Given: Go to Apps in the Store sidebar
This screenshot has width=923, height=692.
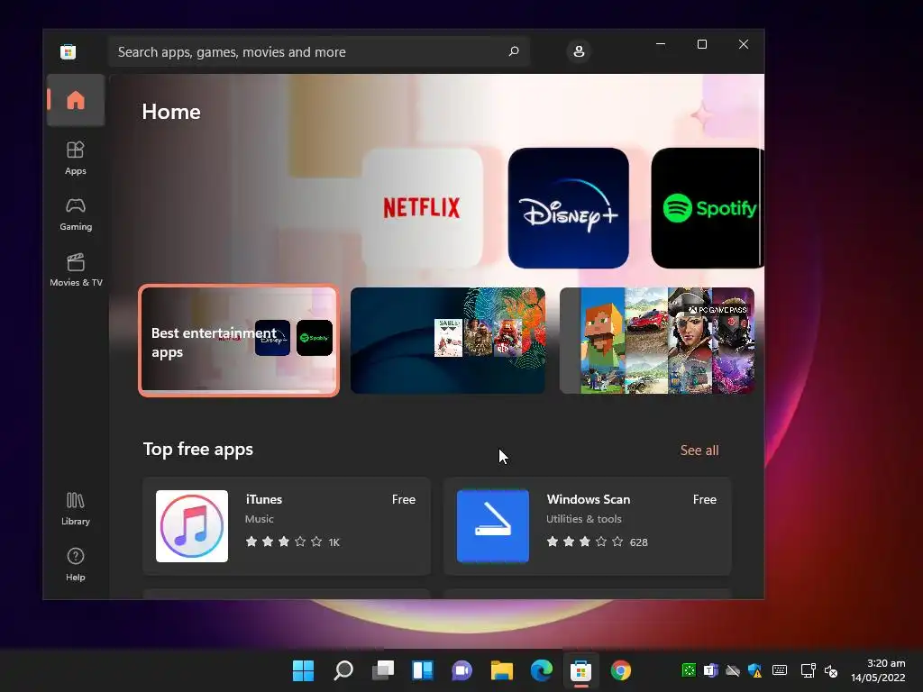Looking at the screenshot, I should click(76, 159).
